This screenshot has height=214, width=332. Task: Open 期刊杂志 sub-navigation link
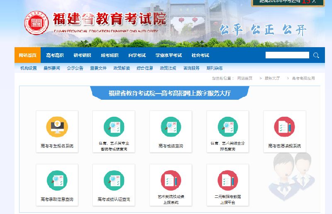pos(215,68)
